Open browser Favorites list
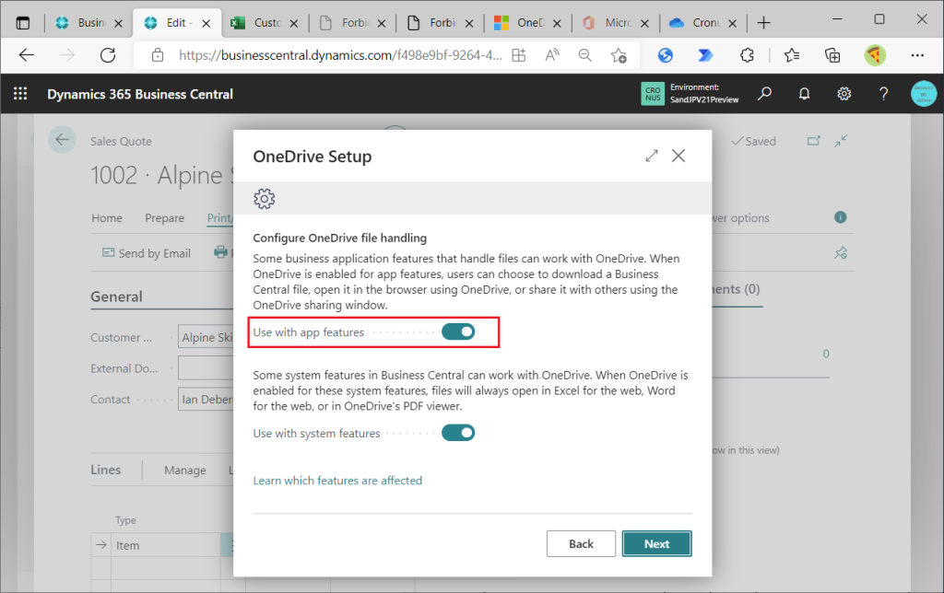The height and width of the screenshot is (593, 944). [x=792, y=55]
